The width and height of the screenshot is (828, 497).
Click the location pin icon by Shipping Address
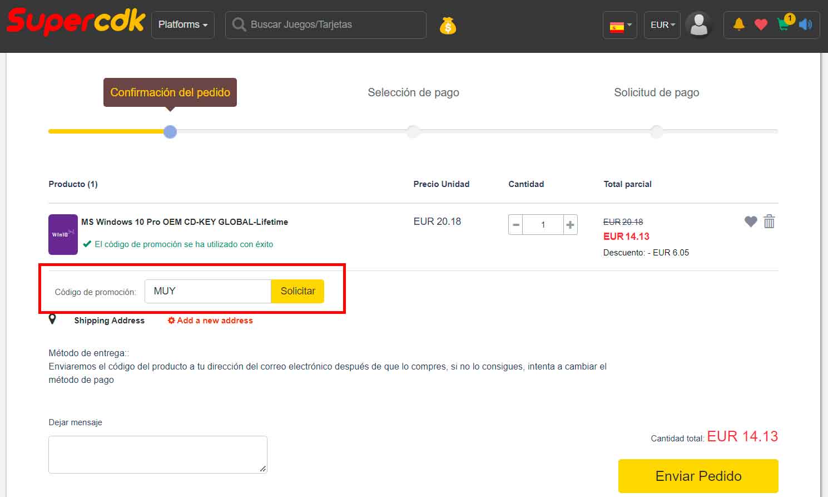click(x=52, y=319)
